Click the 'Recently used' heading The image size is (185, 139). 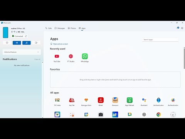57,49
